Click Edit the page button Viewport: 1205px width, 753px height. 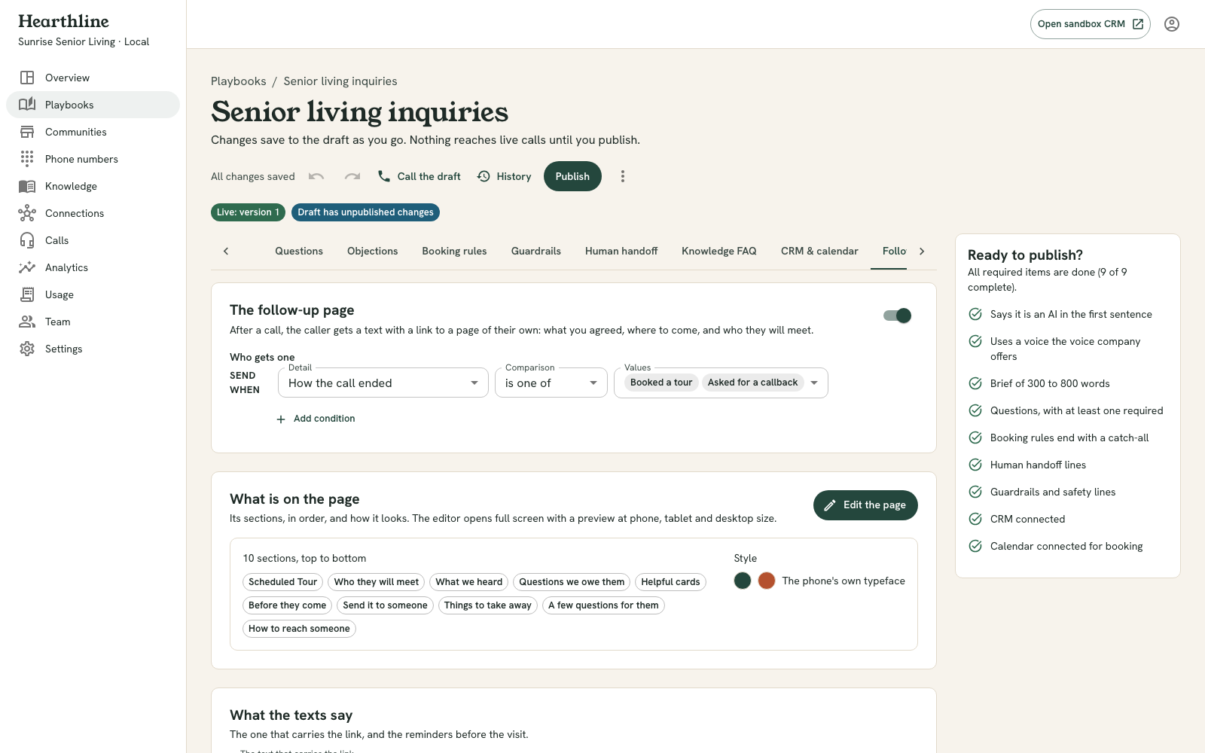click(865, 505)
